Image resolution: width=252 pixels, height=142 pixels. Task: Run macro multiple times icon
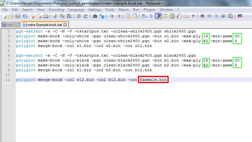pyautogui.click(x=223, y=16)
